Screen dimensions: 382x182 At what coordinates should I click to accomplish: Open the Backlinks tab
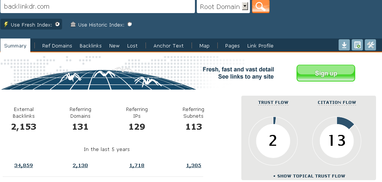point(91,46)
